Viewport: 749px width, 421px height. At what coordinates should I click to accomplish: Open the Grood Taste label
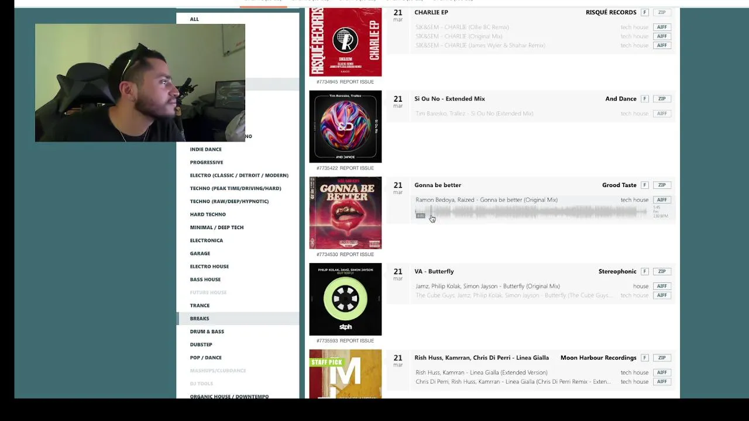[x=619, y=185]
